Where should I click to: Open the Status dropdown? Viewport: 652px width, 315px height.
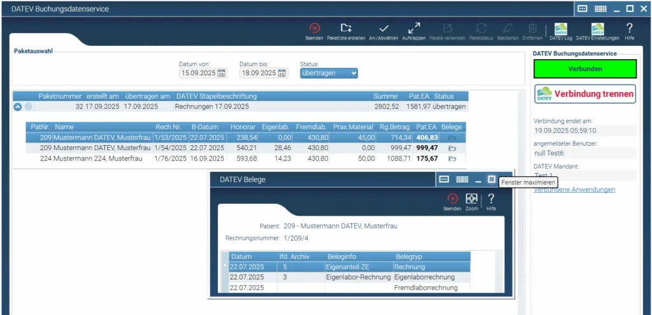329,73
